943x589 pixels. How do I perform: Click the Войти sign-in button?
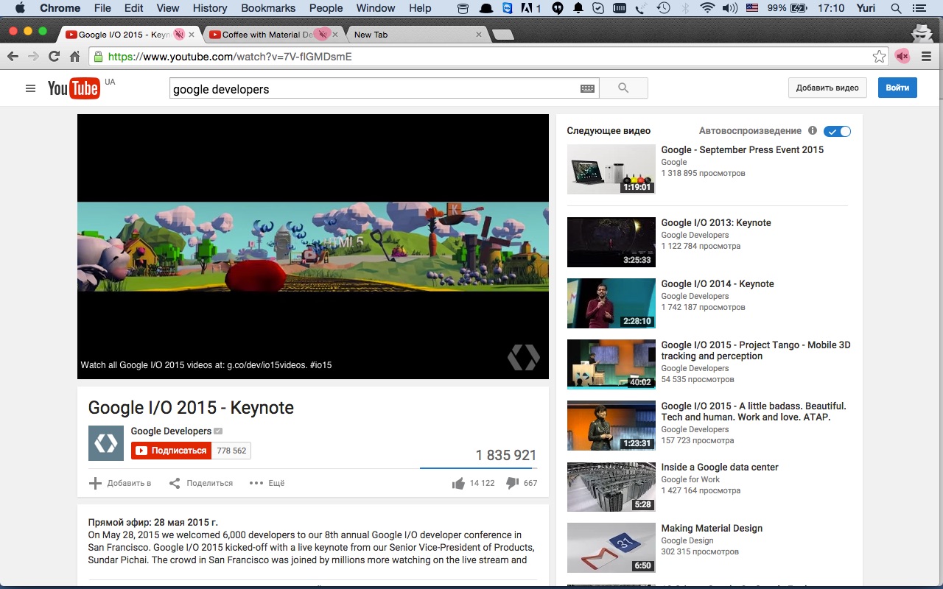[x=897, y=88]
